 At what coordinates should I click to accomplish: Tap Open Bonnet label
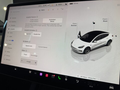74,24
